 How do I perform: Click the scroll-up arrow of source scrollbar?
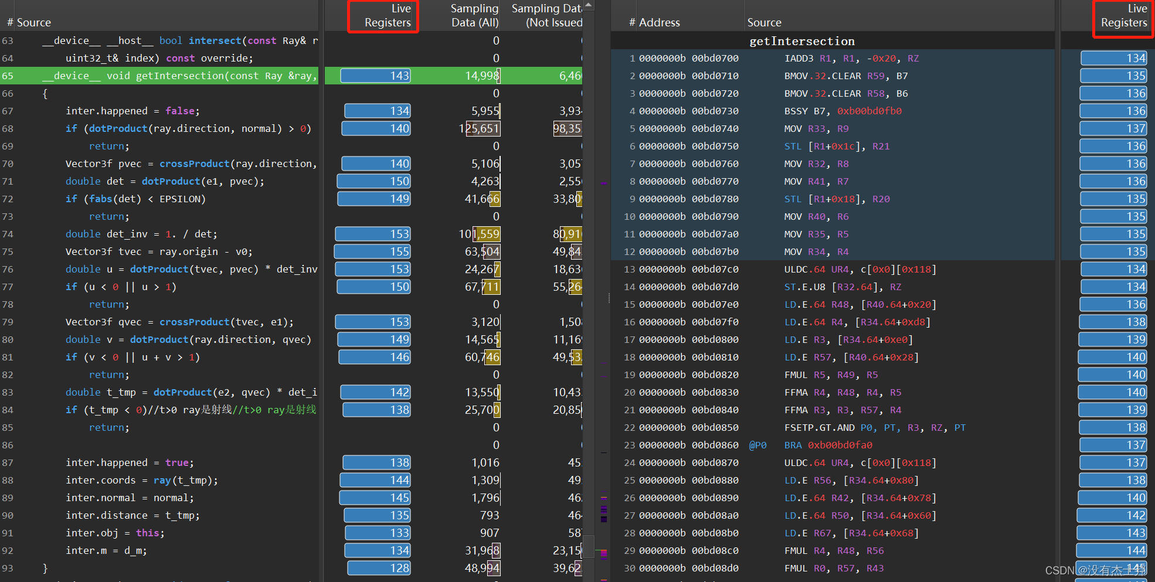coord(589,5)
